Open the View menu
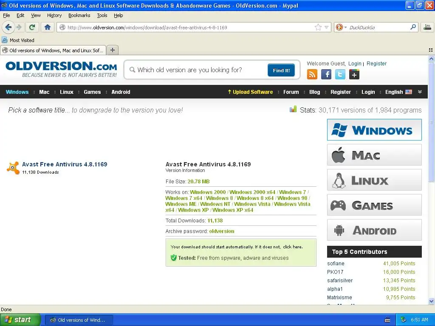The width and height of the screenshot is (435, 326). coord(36,15)
